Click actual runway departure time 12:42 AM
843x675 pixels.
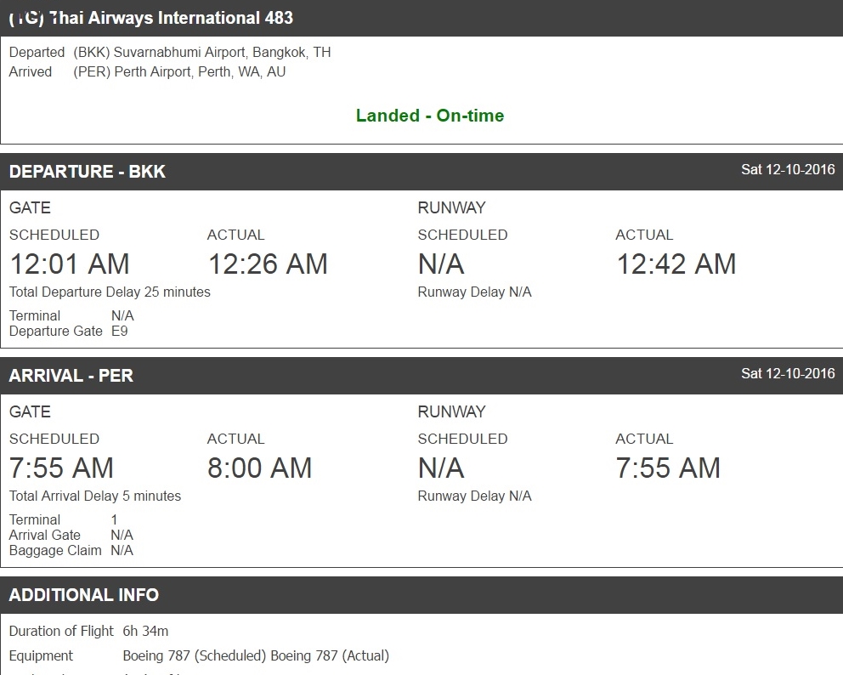tap(676, 264)
